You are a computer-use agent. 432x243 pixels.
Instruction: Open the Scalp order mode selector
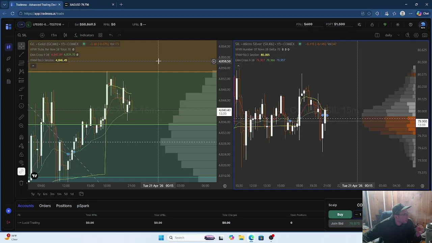333,205
